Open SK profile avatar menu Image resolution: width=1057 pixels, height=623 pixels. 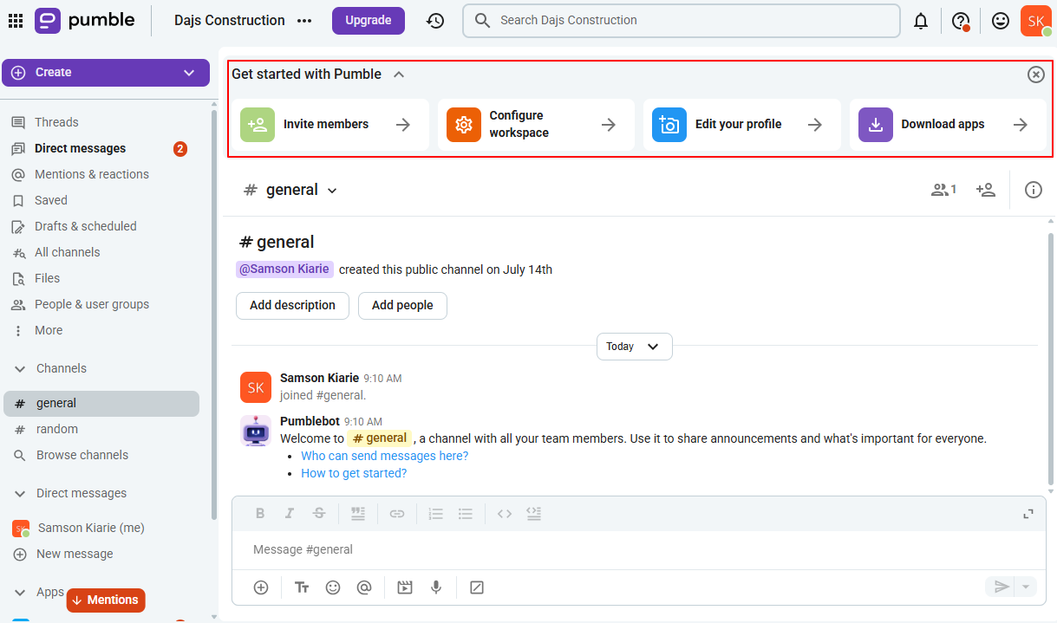pyautogui.click(x=1036, y=21)
